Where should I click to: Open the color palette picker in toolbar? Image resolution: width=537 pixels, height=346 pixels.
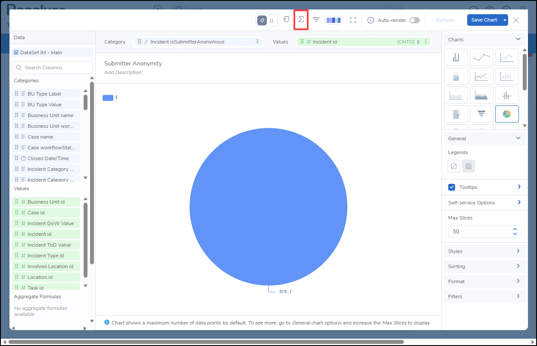coord(334,20)
